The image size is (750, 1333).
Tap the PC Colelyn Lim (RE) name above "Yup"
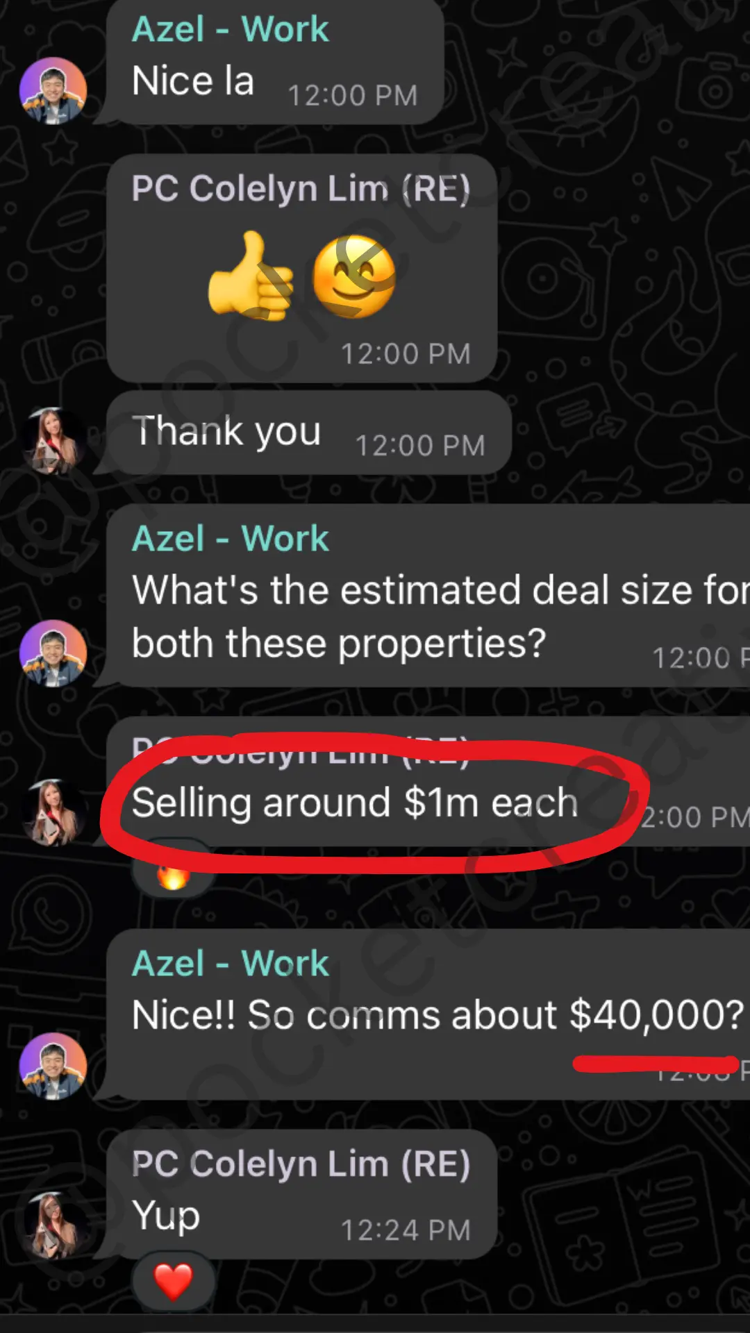[301, 1164]
